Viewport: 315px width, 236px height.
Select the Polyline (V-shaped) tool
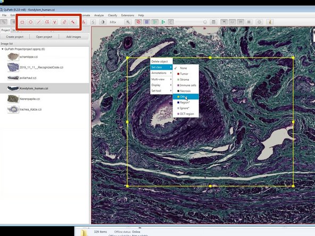[55, 22]
